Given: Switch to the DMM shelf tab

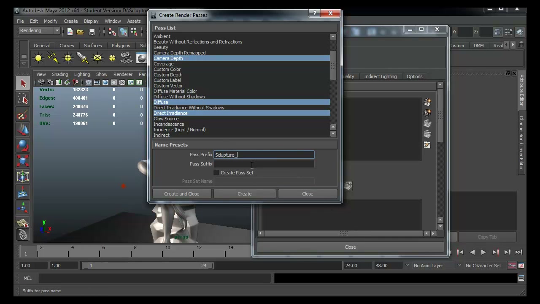Looking at the screenshot, I should (x=478, y=46).
